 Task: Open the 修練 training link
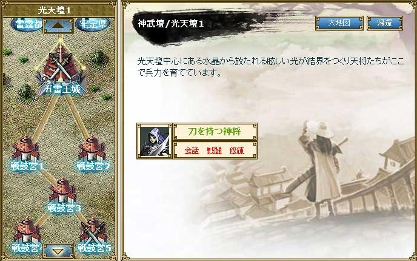coord(237,151)
